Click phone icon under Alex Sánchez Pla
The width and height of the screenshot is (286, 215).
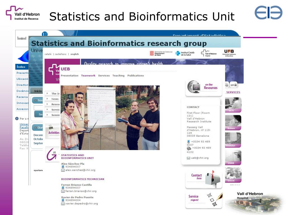[63, 167]
